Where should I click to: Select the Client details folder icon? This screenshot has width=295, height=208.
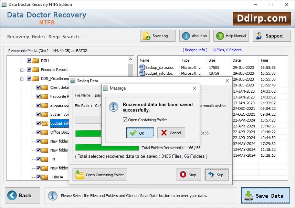tap(45, 87)
